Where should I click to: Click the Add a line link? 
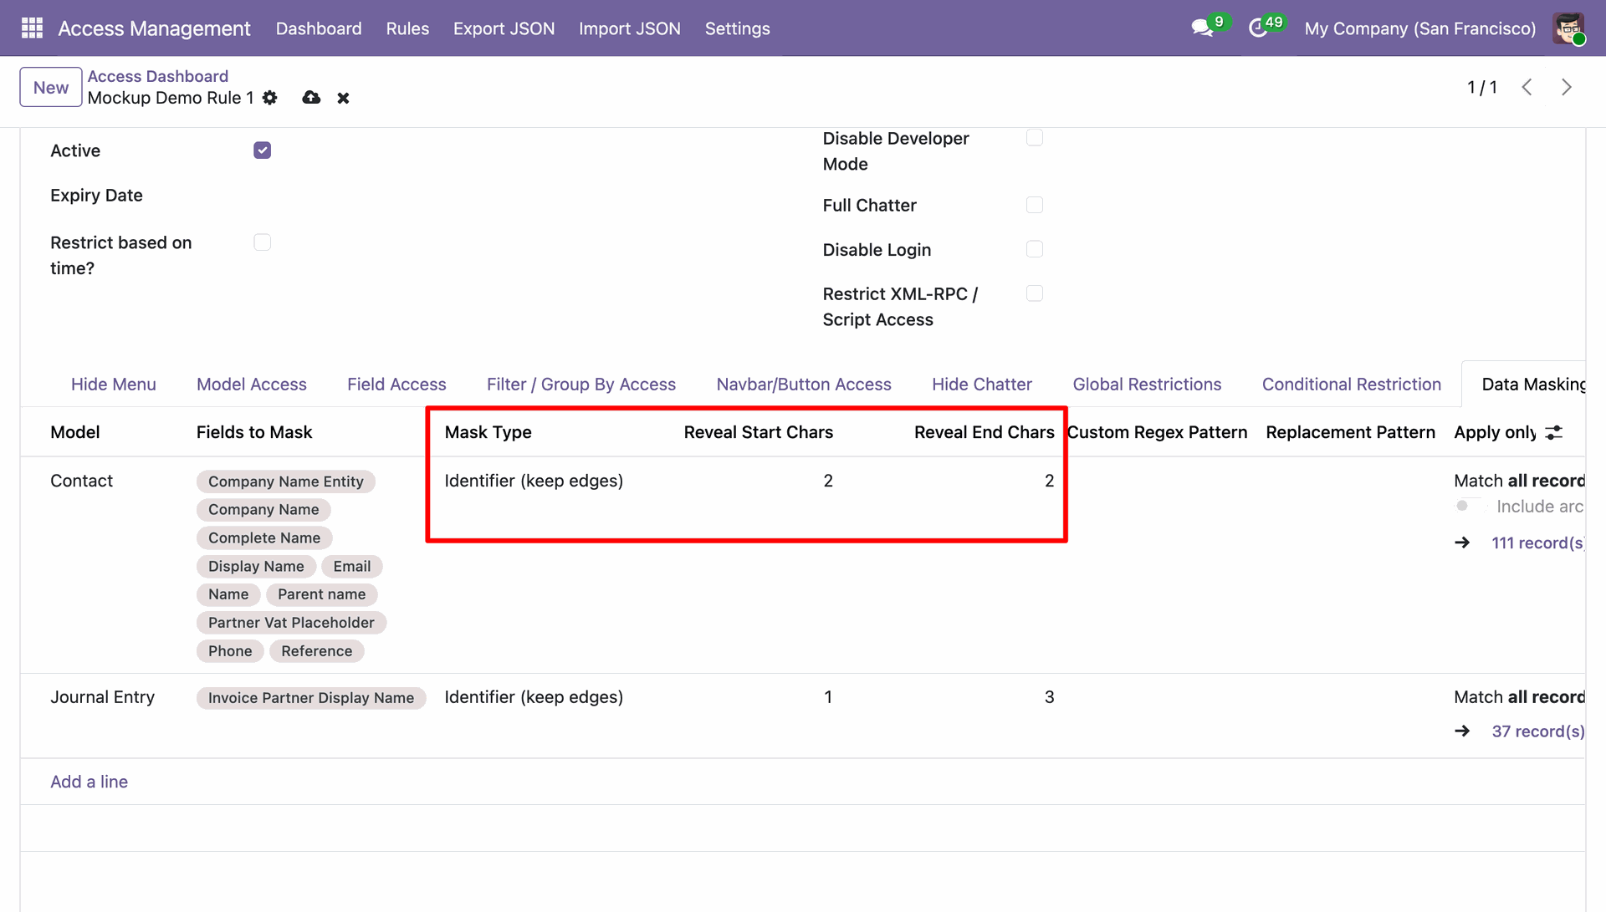pos(89,782)
